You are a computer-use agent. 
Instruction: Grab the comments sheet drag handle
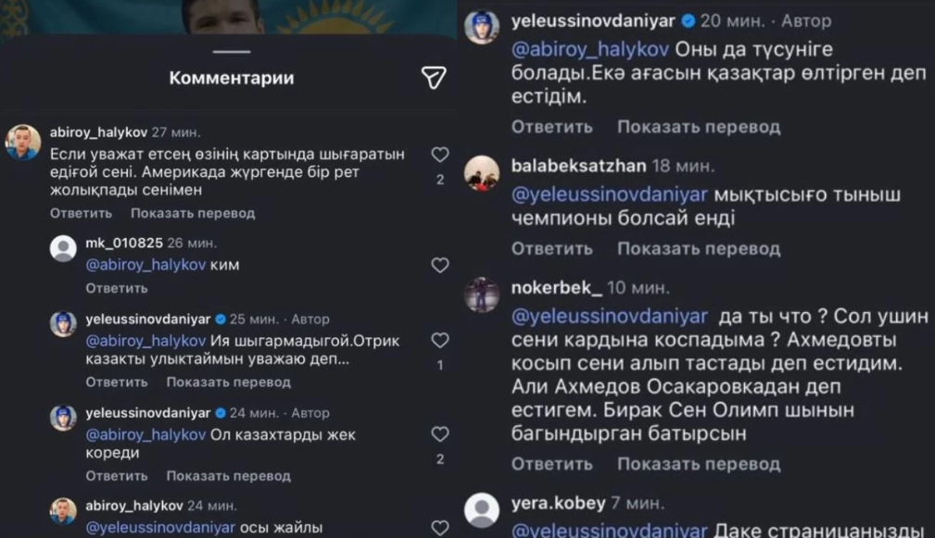(x=232, y=52)
